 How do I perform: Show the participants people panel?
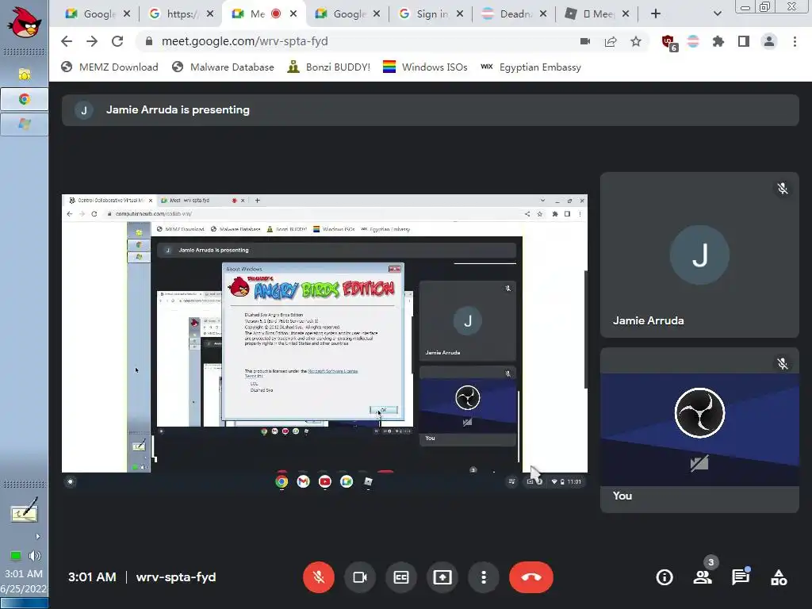(x=703, y=577)
